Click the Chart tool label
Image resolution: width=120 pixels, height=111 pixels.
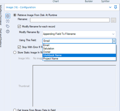56,1
